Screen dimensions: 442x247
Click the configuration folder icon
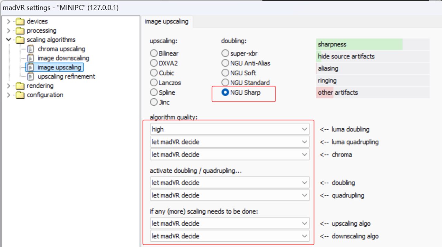coord(20,95)
